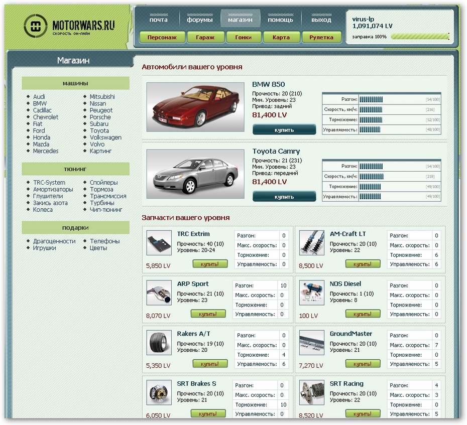Browse Toyota cars in sidebar
The height and width of the screenshot is (425, 467).
[99, 130]
